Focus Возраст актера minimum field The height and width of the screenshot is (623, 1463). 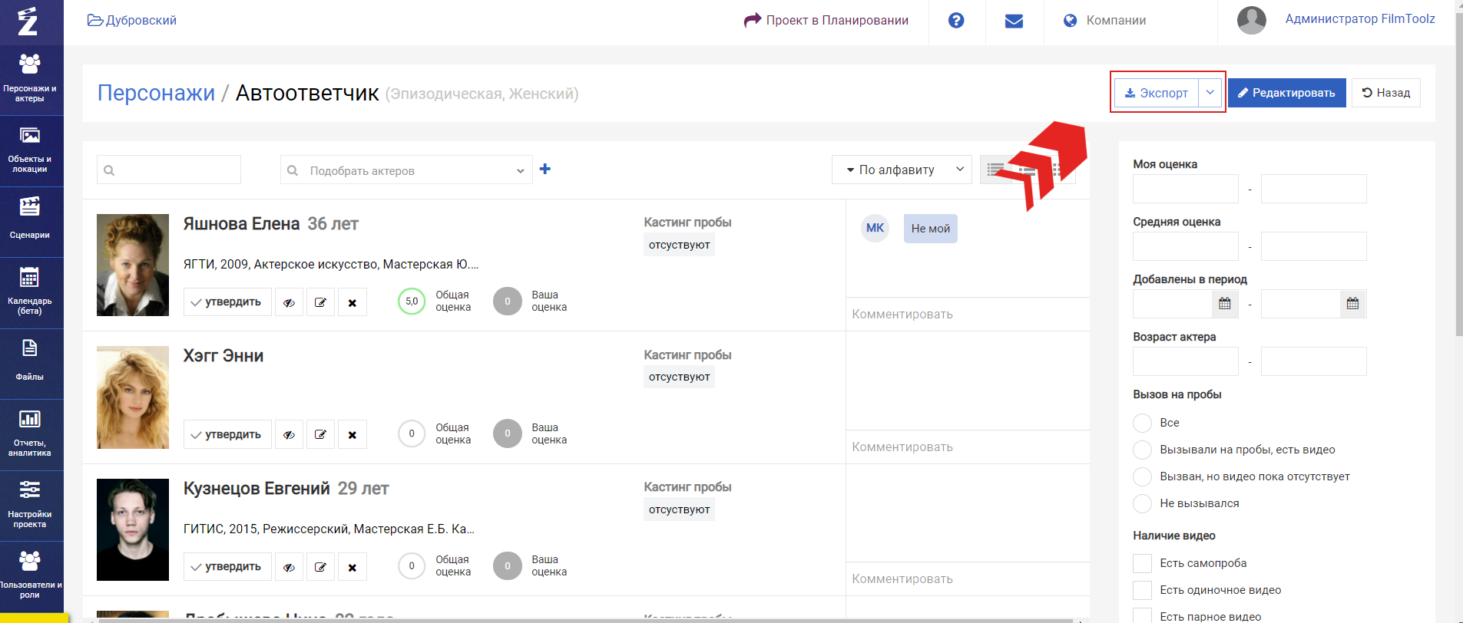click(x=1186, y=361)
